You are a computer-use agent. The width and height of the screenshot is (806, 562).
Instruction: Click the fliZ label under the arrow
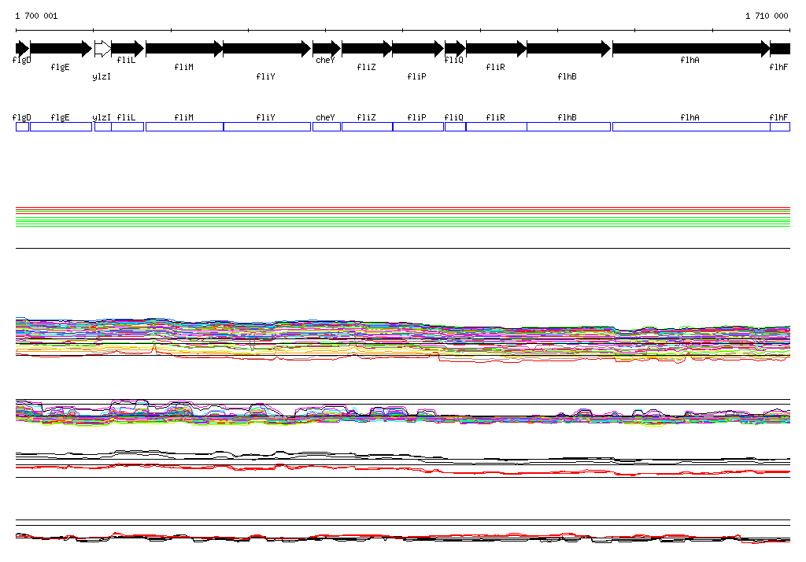[x=367, y=67]
